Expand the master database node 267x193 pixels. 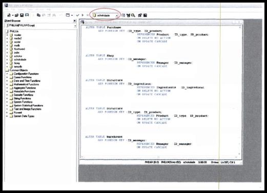tap(7, 35)
